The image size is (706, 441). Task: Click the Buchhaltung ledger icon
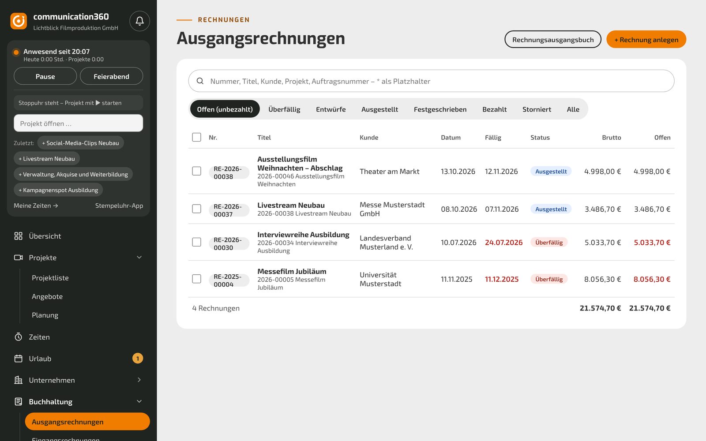tap(18, 402)
